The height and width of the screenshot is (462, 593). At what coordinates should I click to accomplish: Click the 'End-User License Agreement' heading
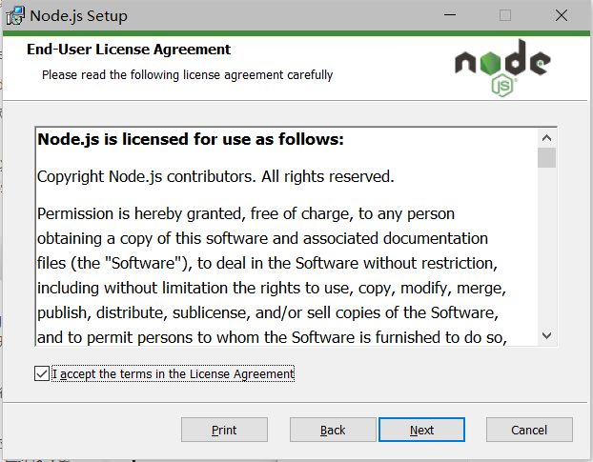pyautogui.click(x=129, y=50)
